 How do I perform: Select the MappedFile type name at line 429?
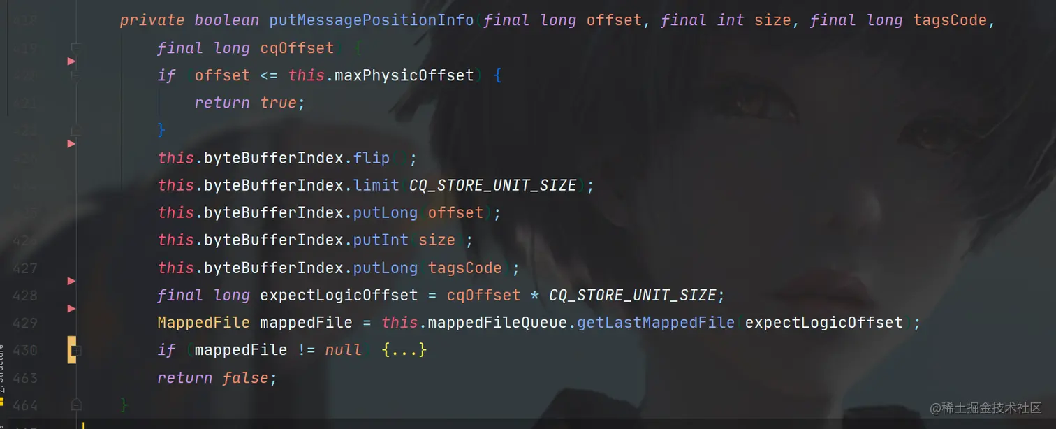[203, 322]
